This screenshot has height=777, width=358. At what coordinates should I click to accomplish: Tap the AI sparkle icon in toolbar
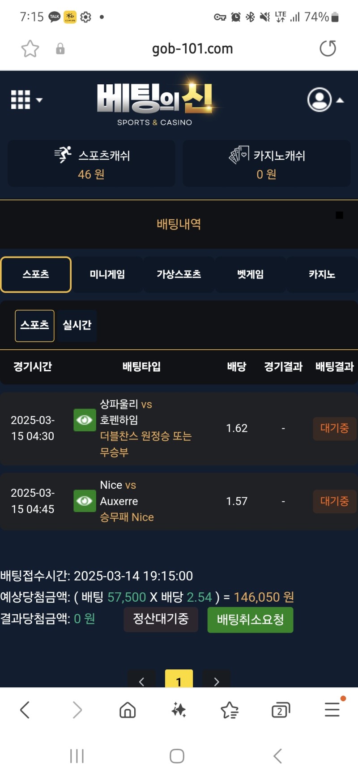[x=179, y=710]
